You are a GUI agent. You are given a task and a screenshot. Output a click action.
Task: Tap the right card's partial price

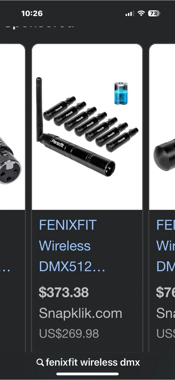pyautogui.click(x=166, y=292)
